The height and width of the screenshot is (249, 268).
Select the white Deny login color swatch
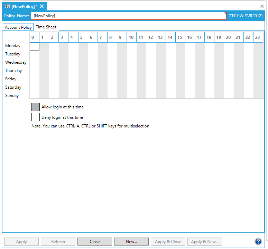pos(36,117)
